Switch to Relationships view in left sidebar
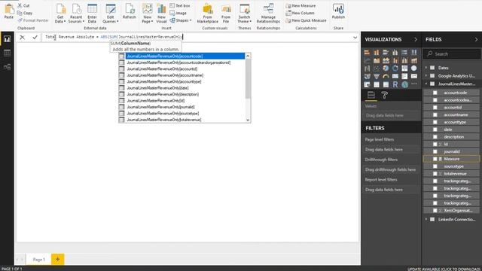This screenshot has height=271, width=482. [7, 67]
